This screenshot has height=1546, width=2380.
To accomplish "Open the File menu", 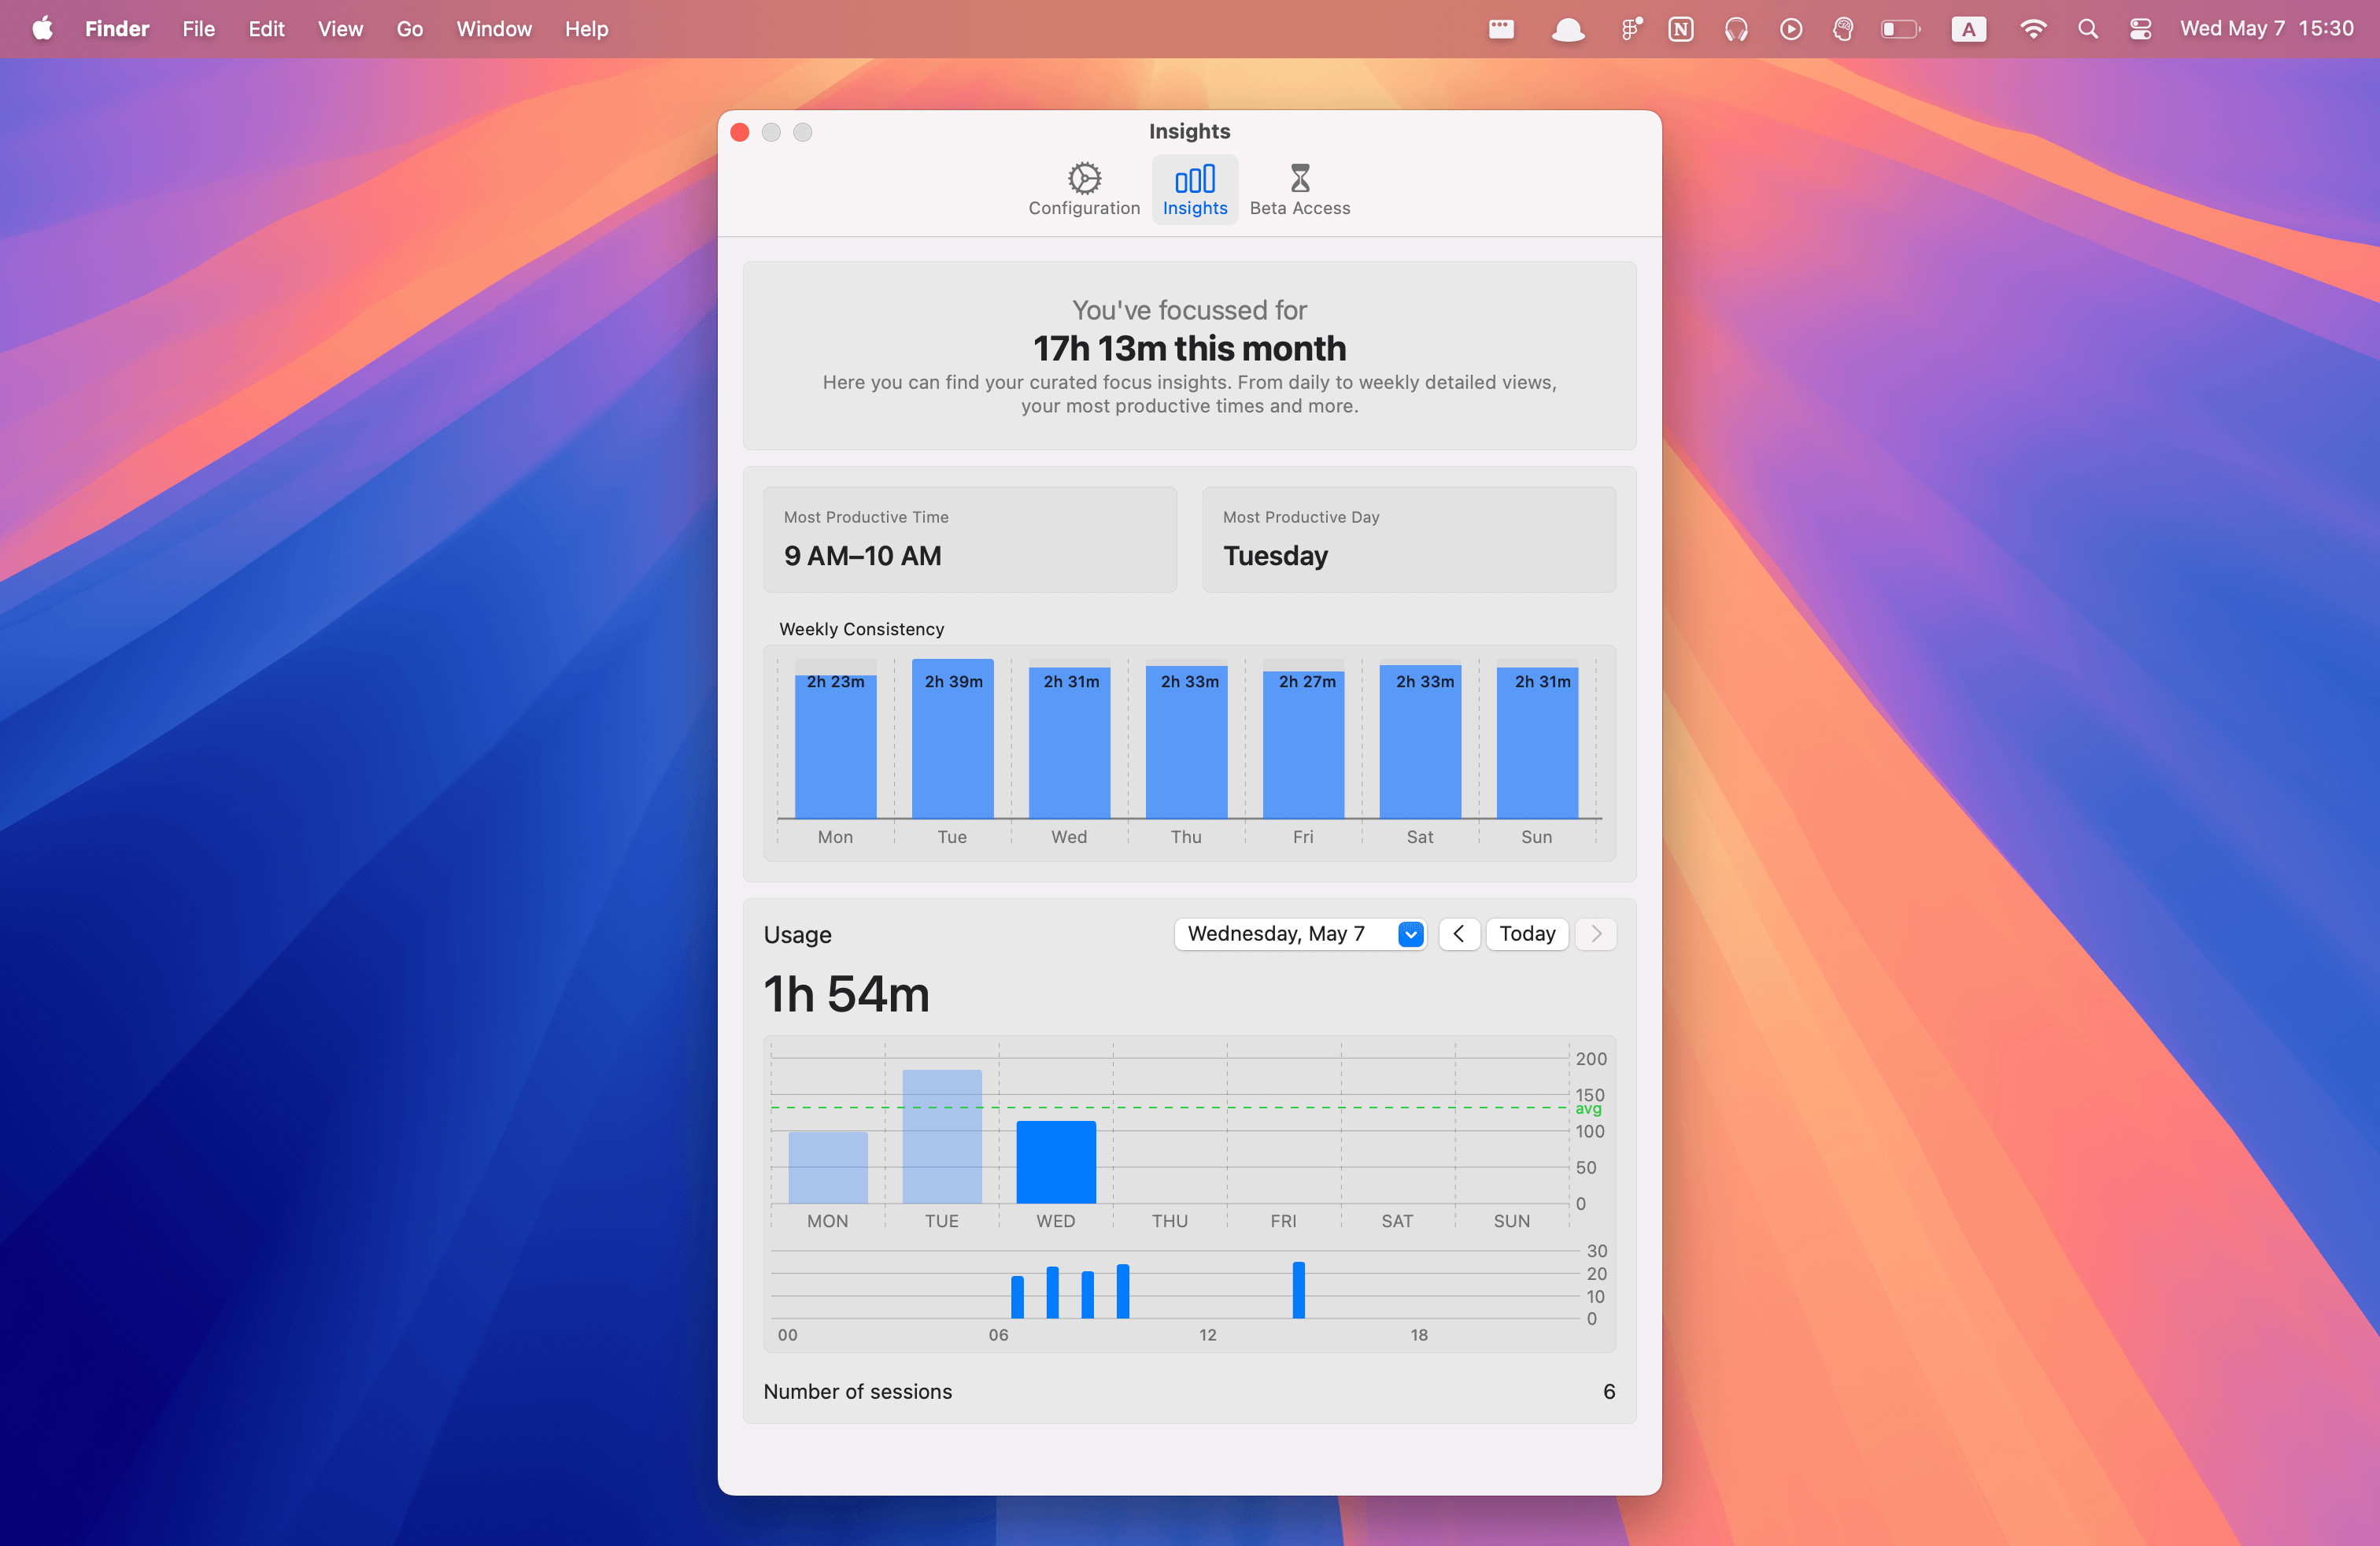I will pyautogui.click(x=199, y=29).
